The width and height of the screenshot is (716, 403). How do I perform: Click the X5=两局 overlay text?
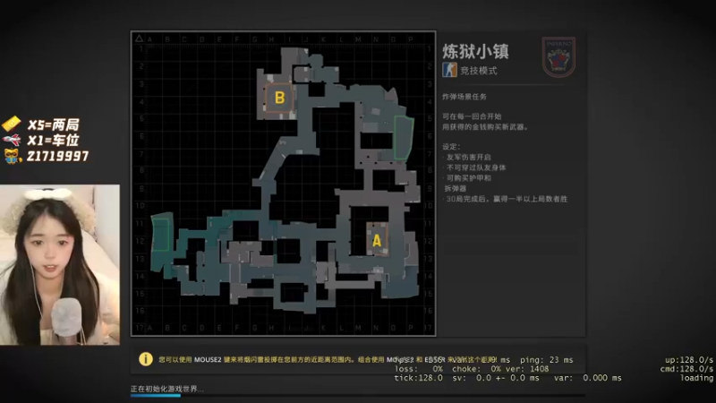coord(54,124)
